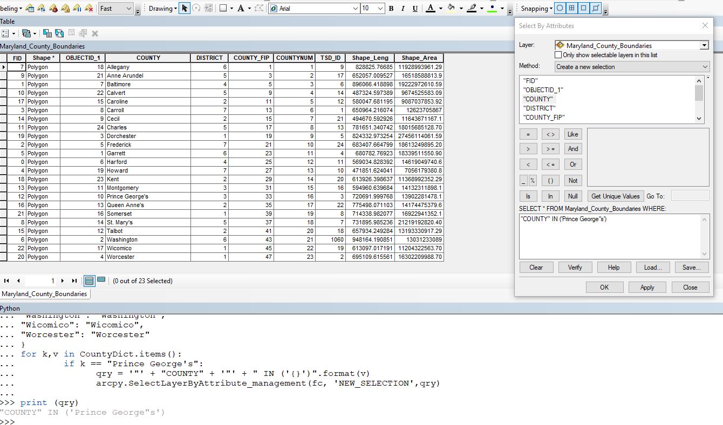
Task: Go to the last record
Action: coord(74,281)
